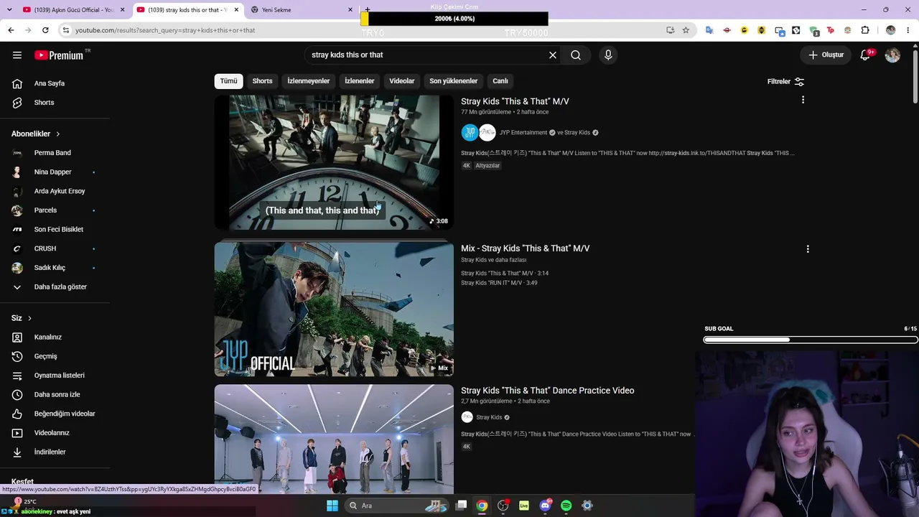Open the YouTube account avatar menu
919x517 pixels.
tap(892, 55)
